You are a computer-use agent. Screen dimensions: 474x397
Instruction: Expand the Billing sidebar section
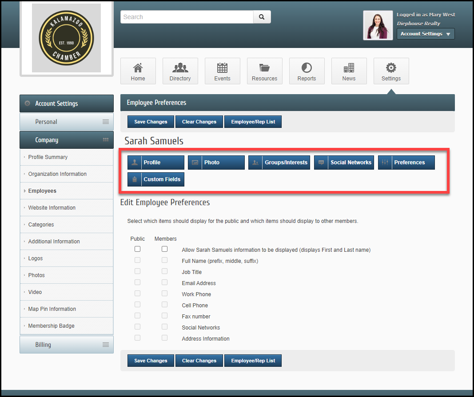click(x=67, y=345)
